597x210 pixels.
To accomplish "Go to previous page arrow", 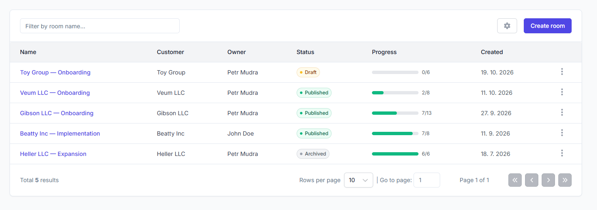I will (532, 180).
